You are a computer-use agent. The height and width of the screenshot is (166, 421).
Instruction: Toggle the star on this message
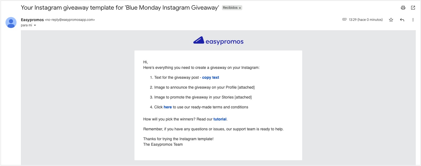tap(391, 20)
